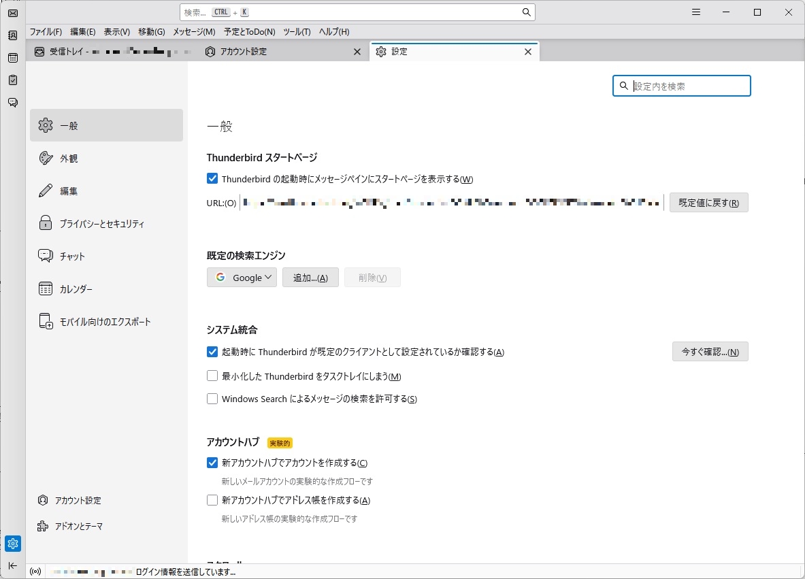This screenshot has height=579, width=805.
Task: Open ツール(T) menu
Action: click(x=297, y=32)
